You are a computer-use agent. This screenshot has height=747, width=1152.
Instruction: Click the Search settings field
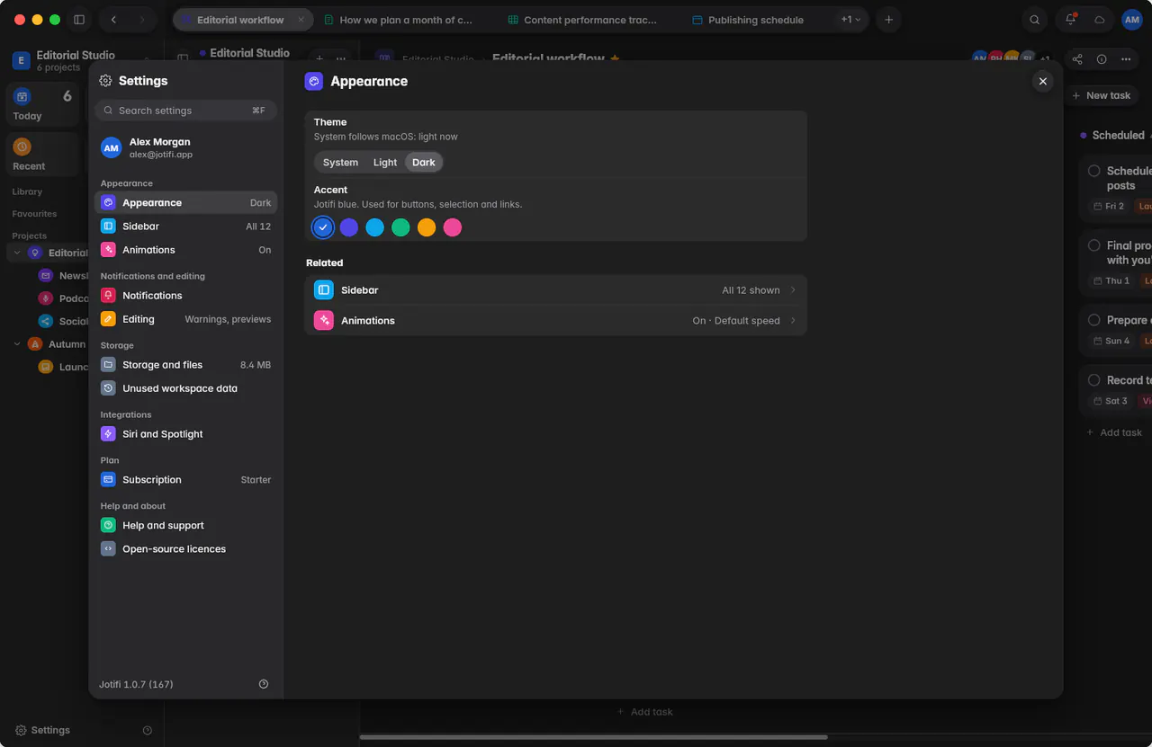[x=185, y=111]
